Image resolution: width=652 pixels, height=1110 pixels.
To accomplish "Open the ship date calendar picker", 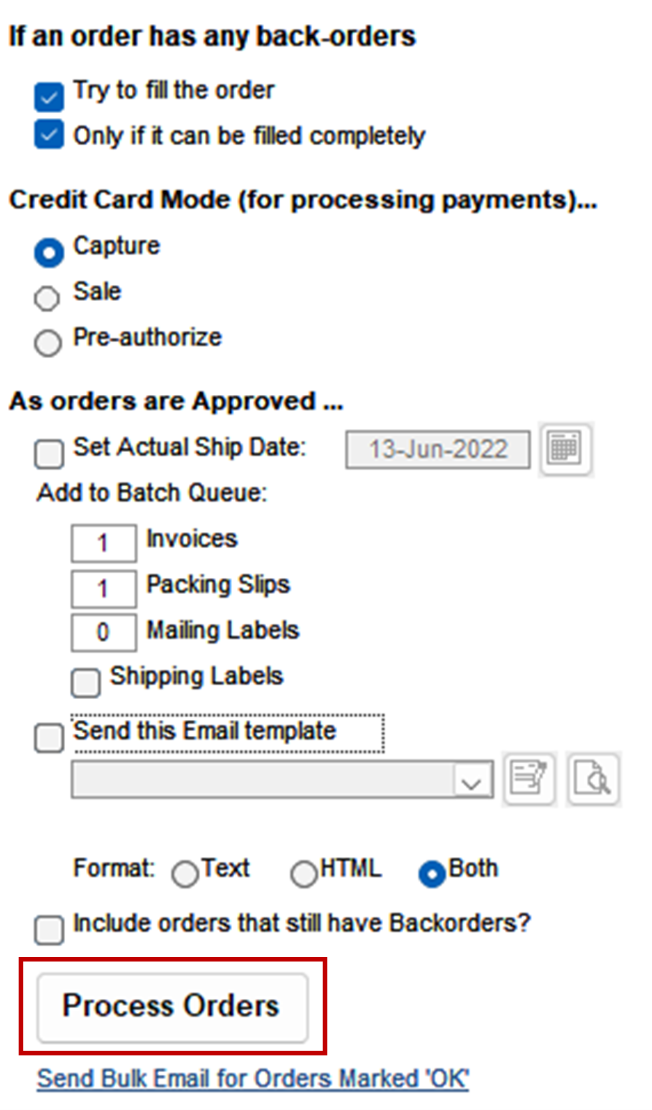I will click(x=565, y=448).
